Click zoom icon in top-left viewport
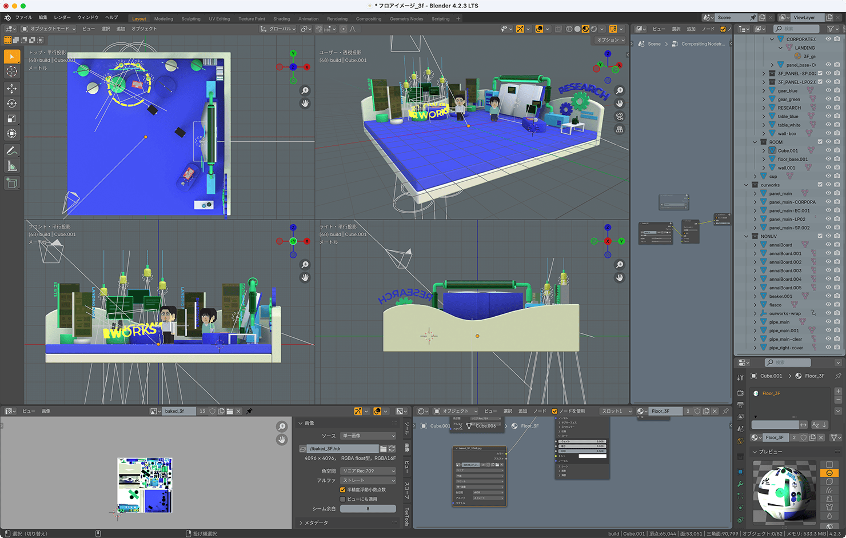846x538 pixels. (x=305, y=90)
